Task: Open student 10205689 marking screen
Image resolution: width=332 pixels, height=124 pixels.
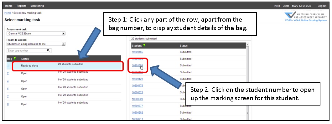Action: pos(137,65)
